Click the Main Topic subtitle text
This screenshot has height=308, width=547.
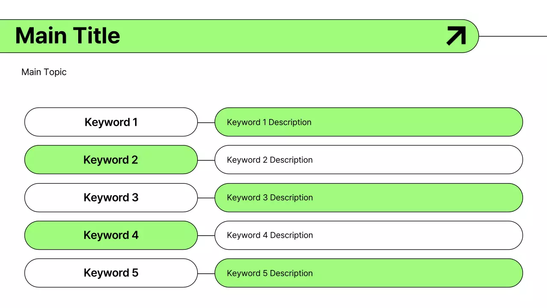click(x=44, y=72)
